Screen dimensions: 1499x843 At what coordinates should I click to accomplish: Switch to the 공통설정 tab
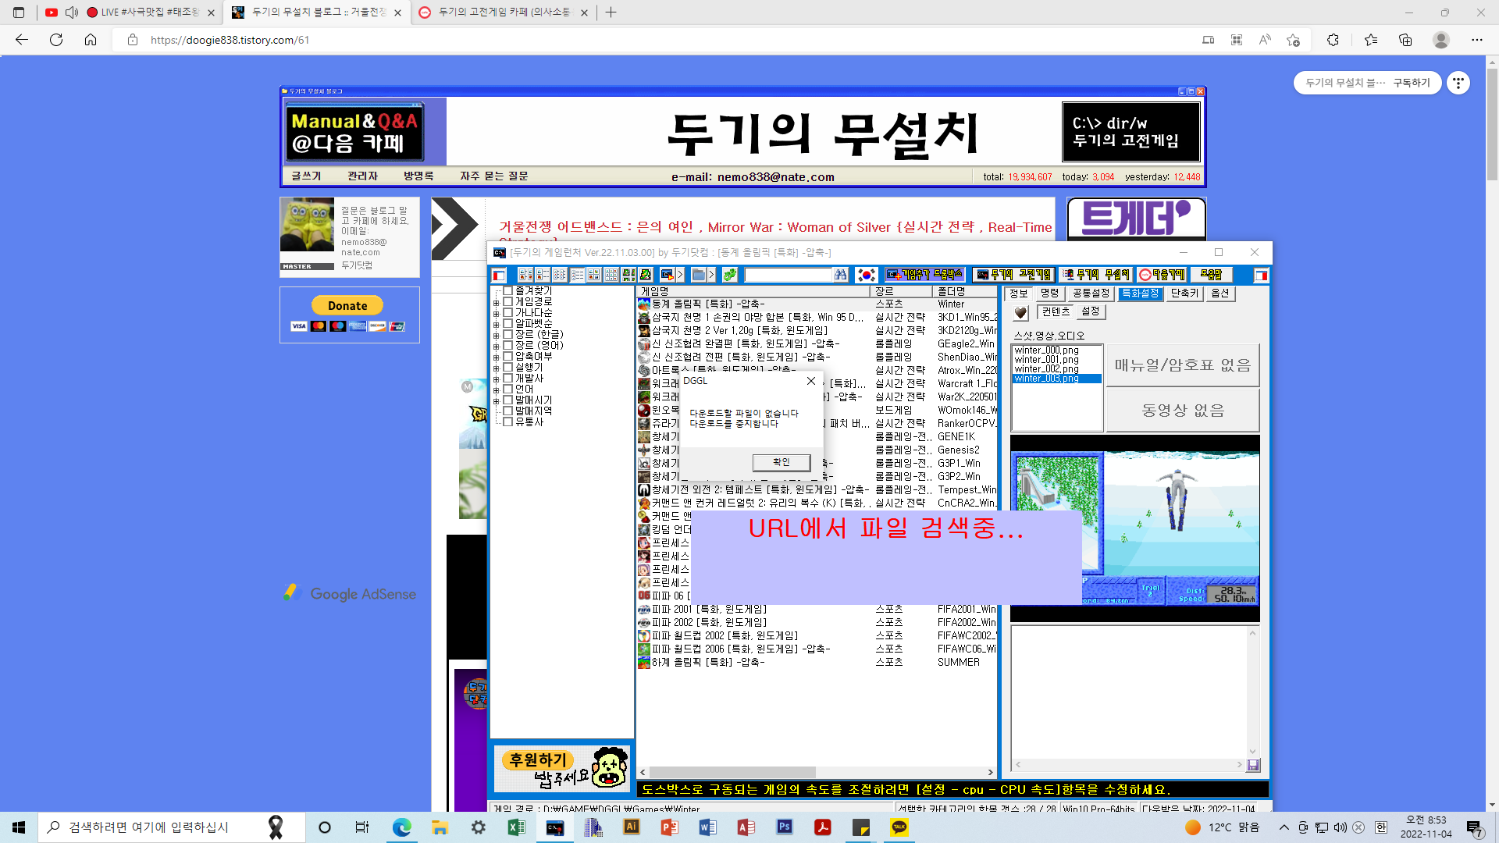pos(1090,293)
